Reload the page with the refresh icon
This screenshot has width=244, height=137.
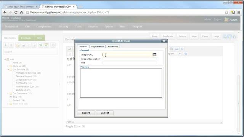pyautogui.click(x=16, y=12)
